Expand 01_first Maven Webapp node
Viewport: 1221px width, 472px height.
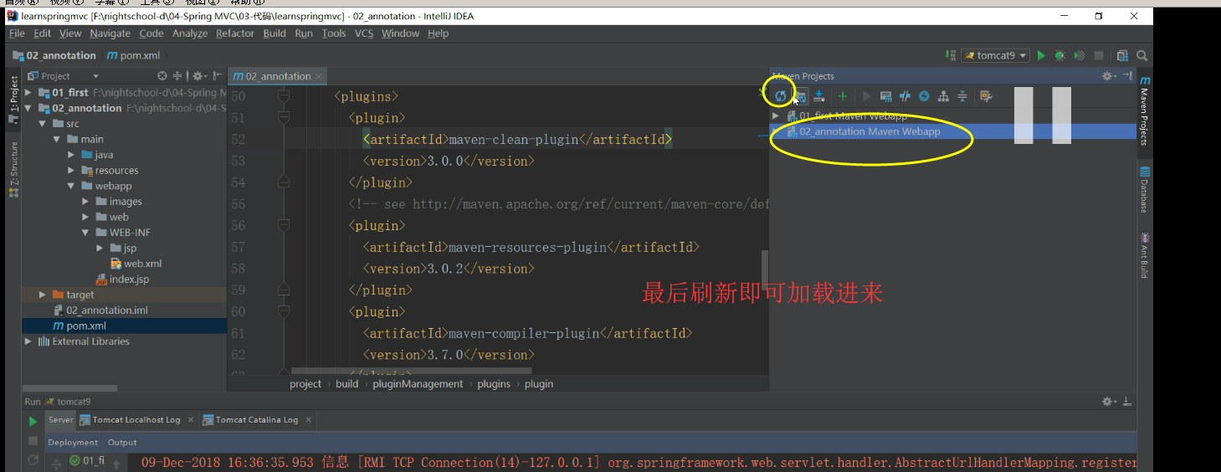[776, 116]
